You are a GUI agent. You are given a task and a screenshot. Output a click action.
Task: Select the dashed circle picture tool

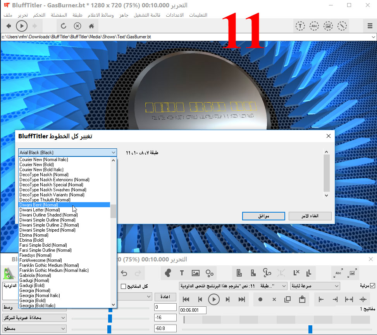[x=328, y=26]
